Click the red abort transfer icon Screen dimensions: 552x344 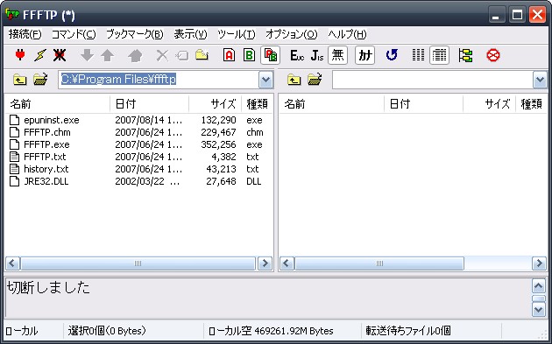click(492, 55)
